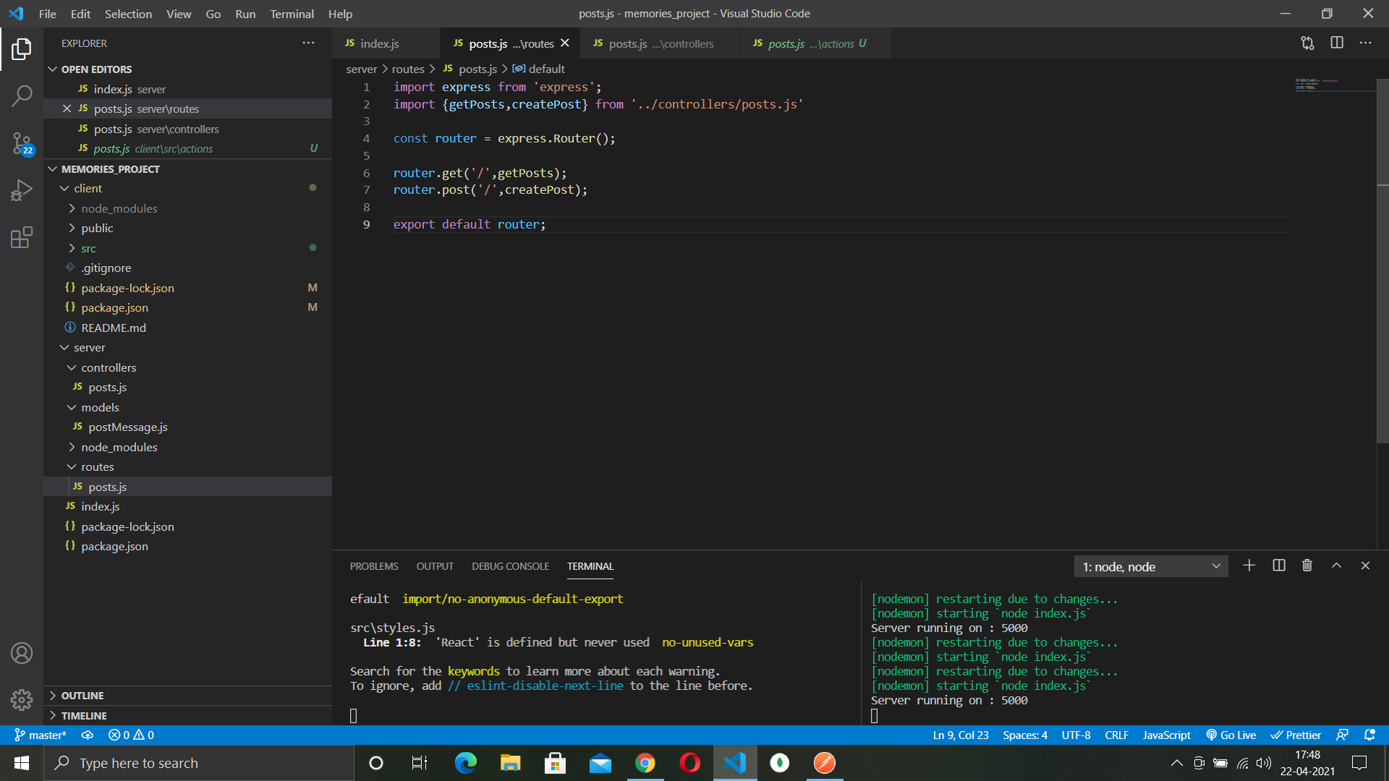Click the Windows search box
The width and height of the screenshot is (1389, 781).
(199, 763)
